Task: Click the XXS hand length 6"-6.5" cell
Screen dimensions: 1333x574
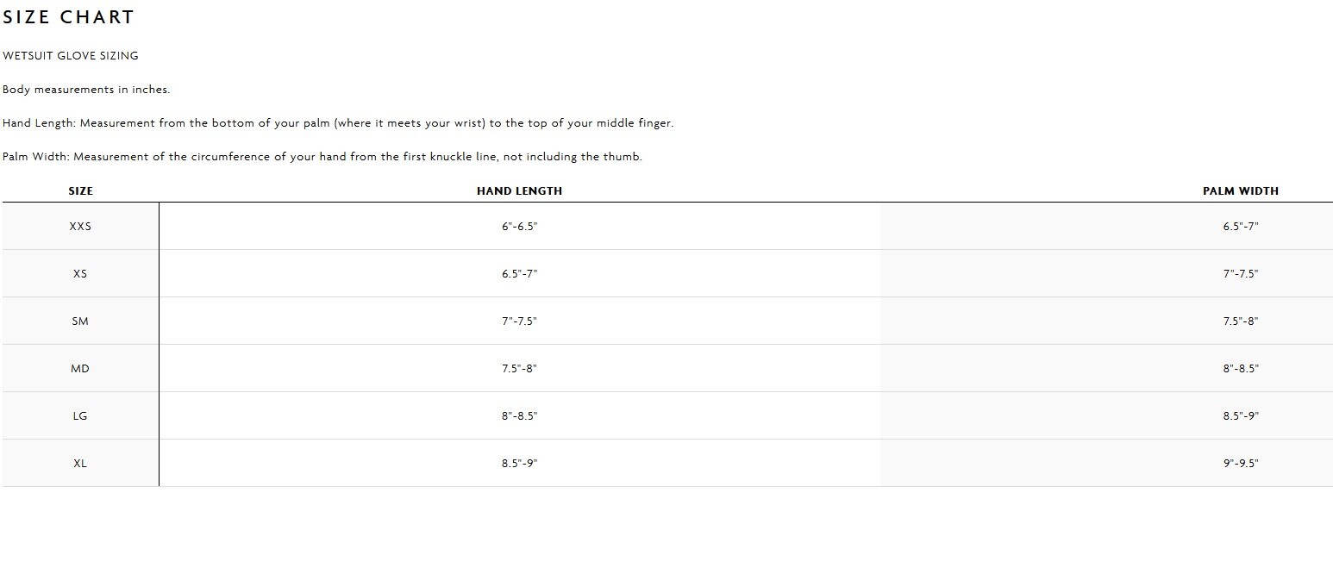Action: point(519,227)
